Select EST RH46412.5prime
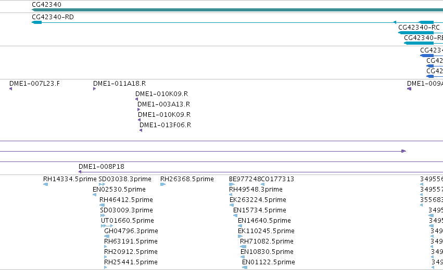Image resolution: width=443 pixels, height=270 pixels. (x=126, y=200)
